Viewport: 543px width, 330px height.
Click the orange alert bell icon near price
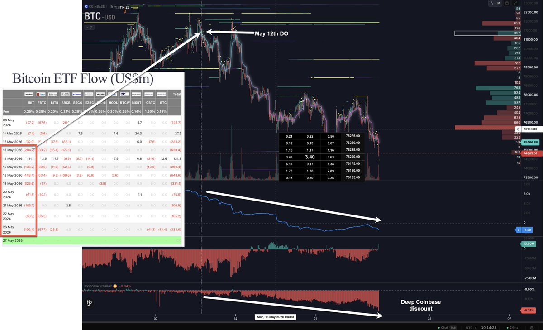click(x=125, y=12)
